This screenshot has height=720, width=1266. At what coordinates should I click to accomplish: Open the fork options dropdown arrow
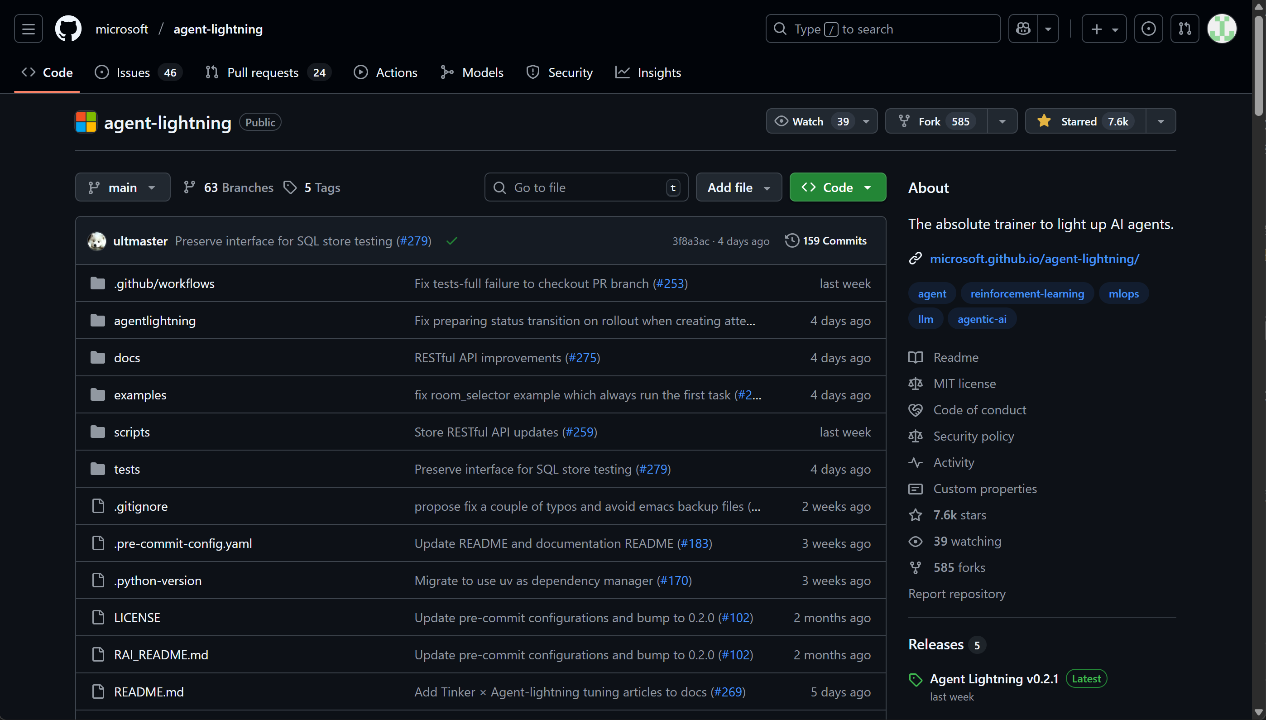[1002, 122]
